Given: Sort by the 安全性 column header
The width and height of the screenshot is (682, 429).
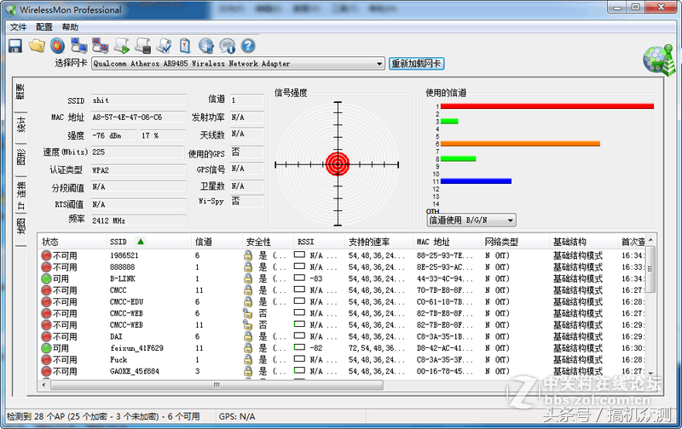Looking at the screenshot, I should [x=268, y=242].
